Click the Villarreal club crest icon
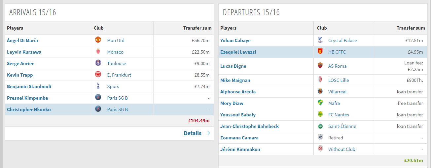431x168 pixels. (x=320, y=91)
